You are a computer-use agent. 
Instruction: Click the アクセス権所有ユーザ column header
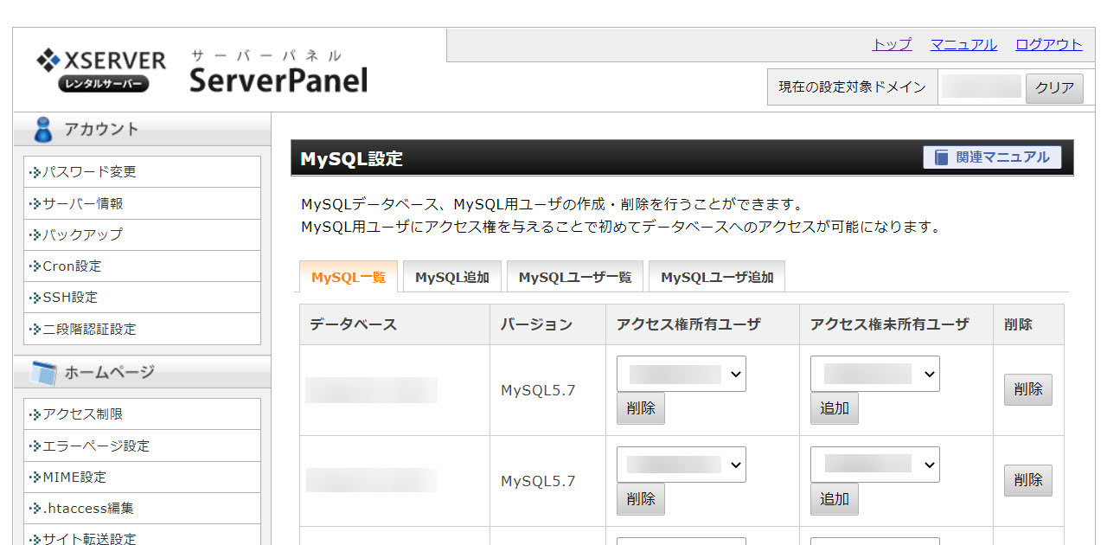point(703,324)
